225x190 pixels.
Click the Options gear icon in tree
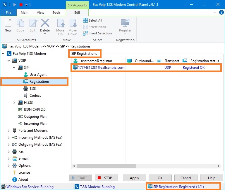(15, 166)
